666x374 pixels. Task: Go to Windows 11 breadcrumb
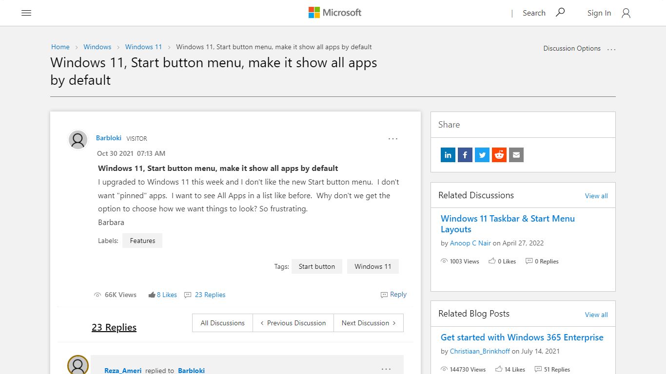143,47
